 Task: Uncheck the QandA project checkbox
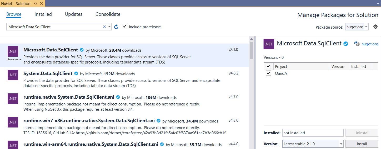tap(268, 73)
